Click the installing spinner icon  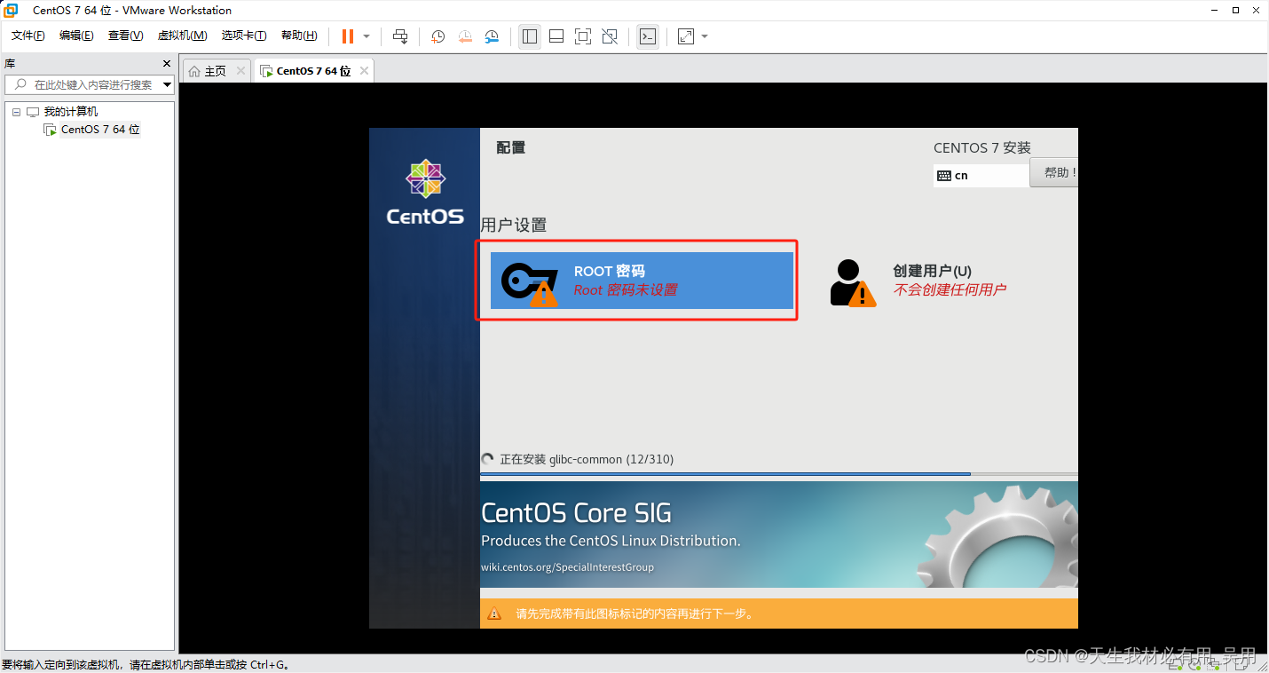pyautogui.click(x=487, y=459)
